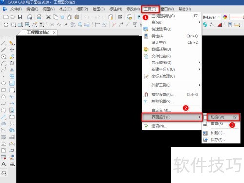
Task: Click the Save floppy disk icon
Action: (x=20, y=17)
